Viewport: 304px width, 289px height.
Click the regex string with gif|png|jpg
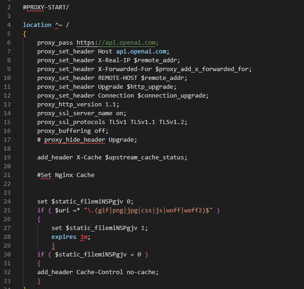coord(149,210)
